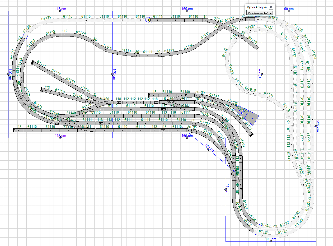The image size is (333, 246).
Task: Click the buffer stop on bottom-left track end
Action: pos(14,130)
